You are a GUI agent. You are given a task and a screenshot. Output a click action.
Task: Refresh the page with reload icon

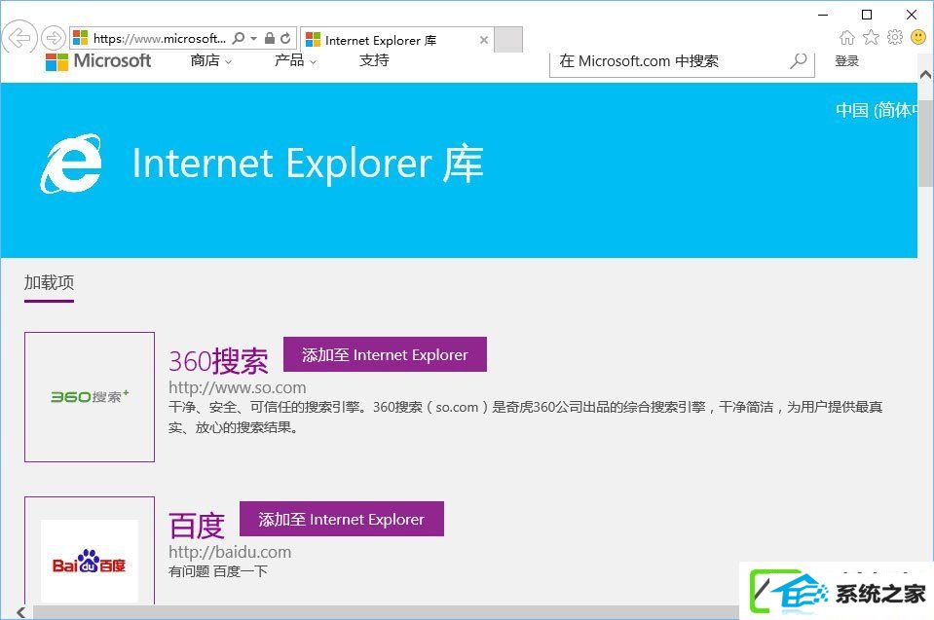[286, 38]
